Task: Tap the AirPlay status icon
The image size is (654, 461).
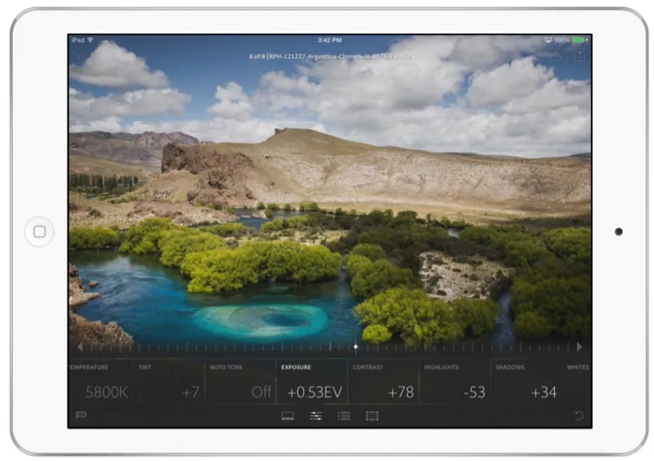Action: coord(548,40)
